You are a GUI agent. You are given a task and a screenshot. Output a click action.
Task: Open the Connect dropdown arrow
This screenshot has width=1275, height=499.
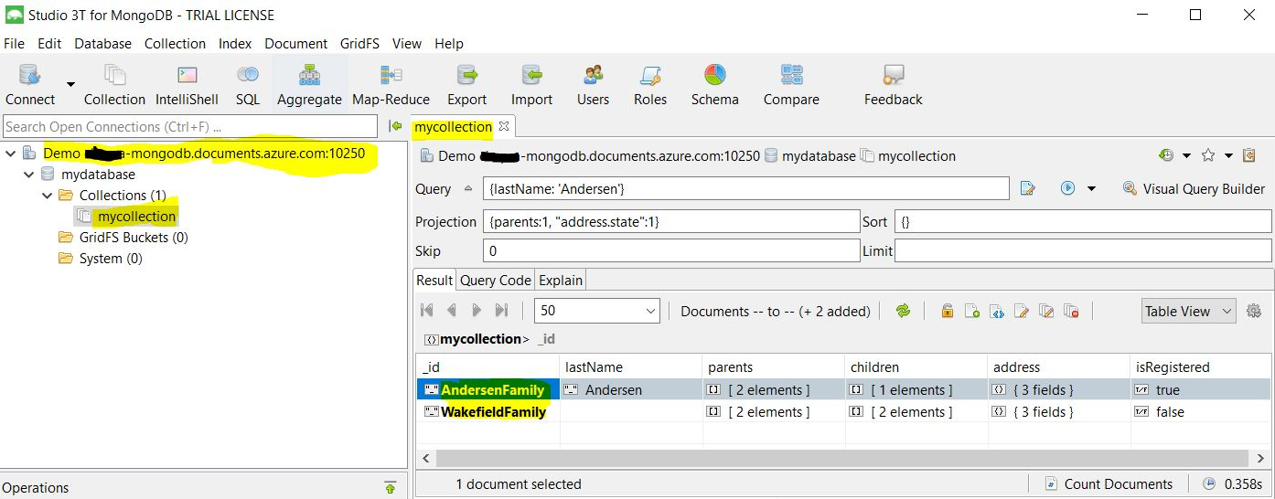[70, 85]
